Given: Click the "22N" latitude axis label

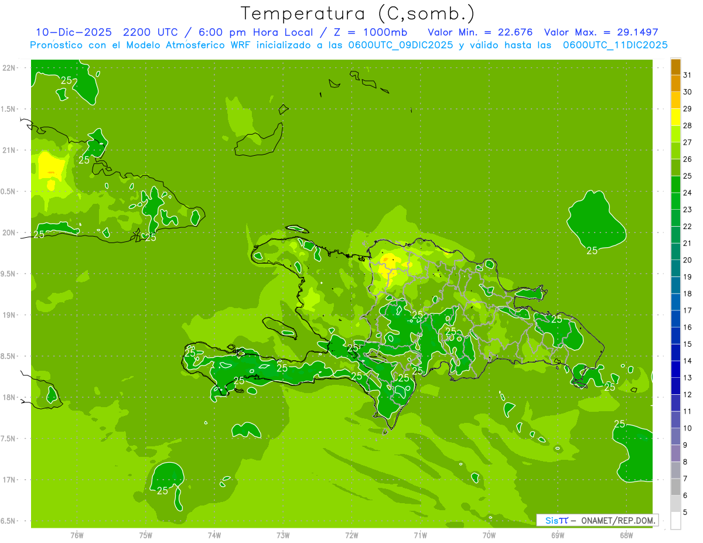Looking at the screenshot, I should pyautogui.click(x=8, y=68).
